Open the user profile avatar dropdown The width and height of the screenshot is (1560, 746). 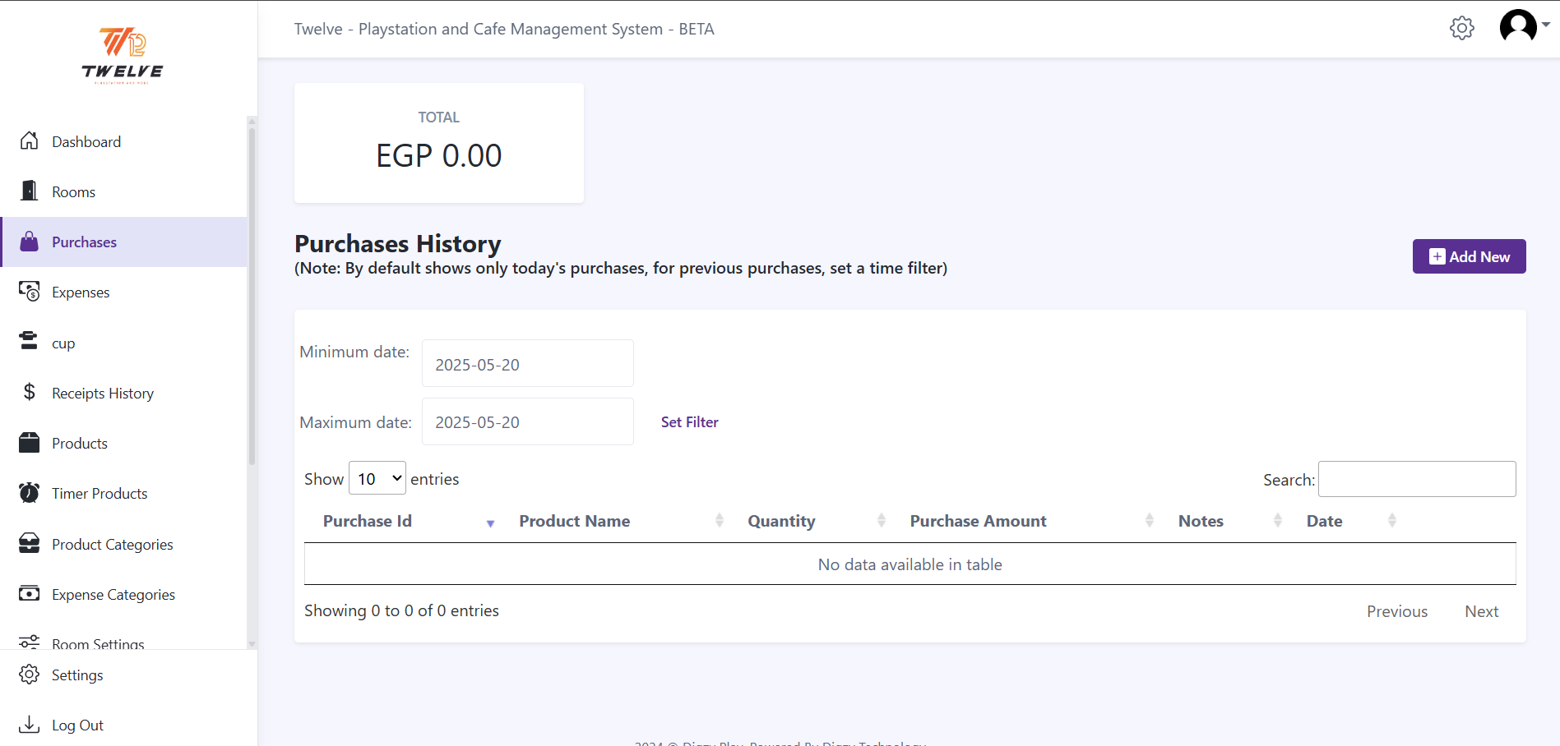[x=1522, y=26]
